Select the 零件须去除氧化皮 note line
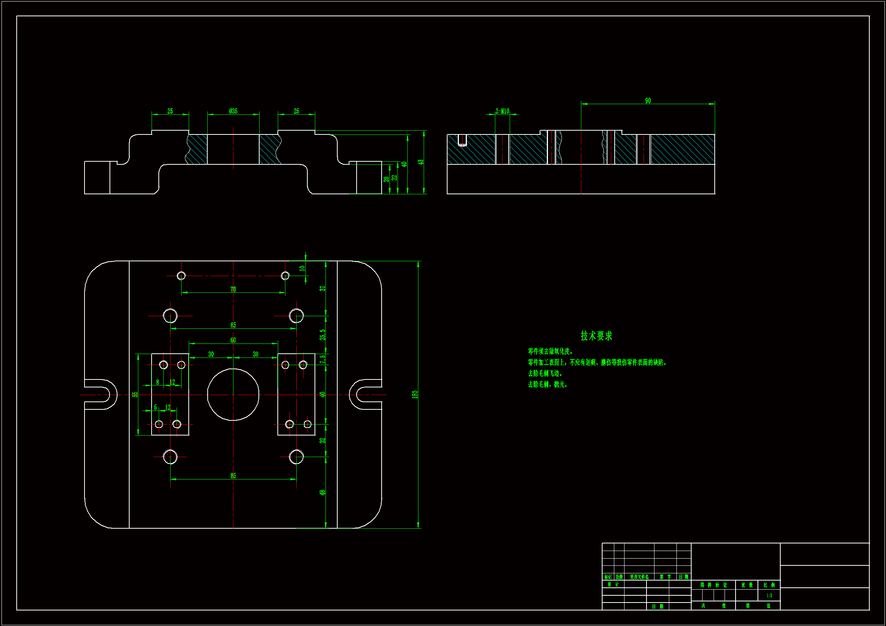Screen dimensions: 886x626 550,351
